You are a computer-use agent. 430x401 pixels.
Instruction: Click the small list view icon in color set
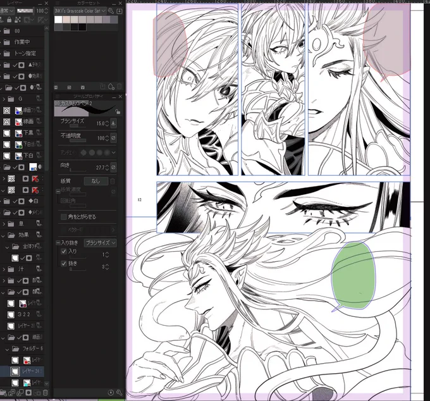[56, 87]
